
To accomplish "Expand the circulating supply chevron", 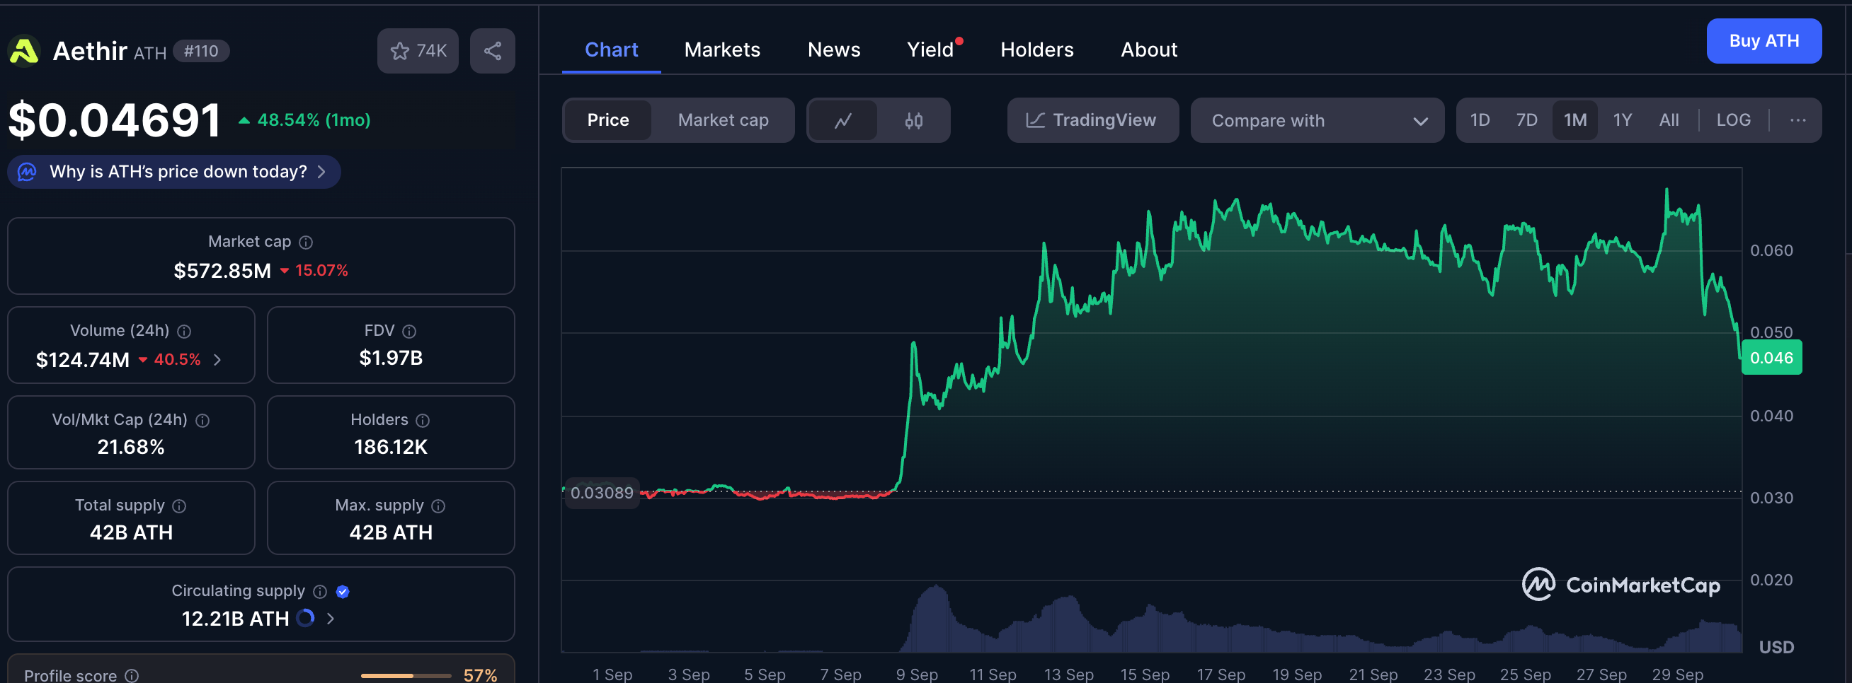I will (330, 619).
